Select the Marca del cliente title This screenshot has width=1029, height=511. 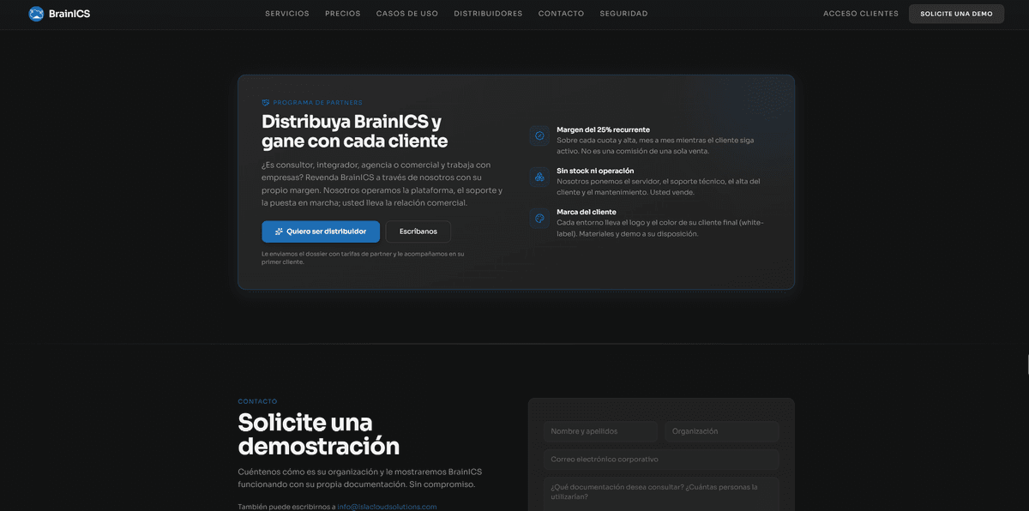(x=587, y=212)
